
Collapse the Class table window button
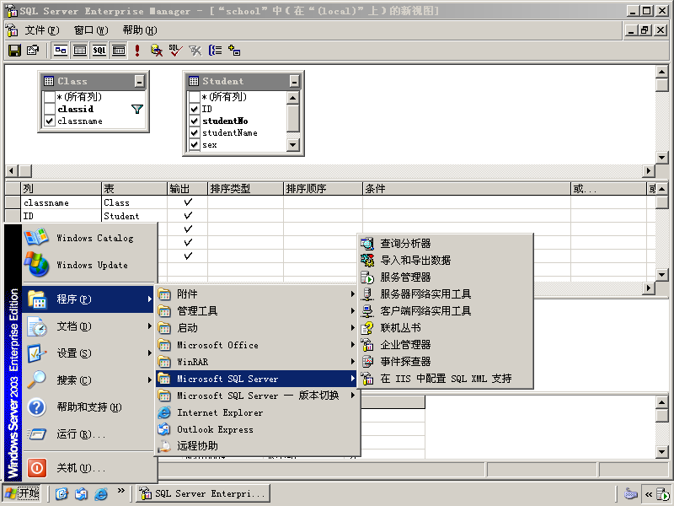[x=139, y=81]
